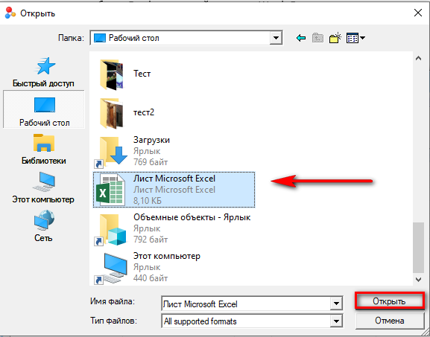
Task: Click the Открыть button
Action: pyautogui.click(x=389, y=301)
